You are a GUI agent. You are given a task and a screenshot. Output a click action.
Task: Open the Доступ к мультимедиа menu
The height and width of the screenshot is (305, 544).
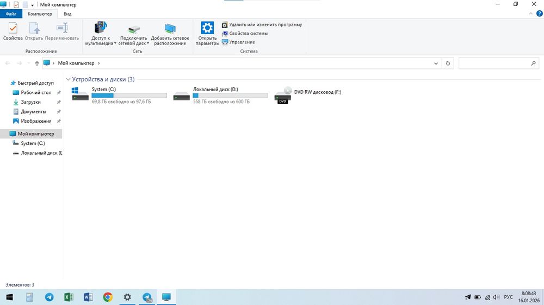pos(101,34)
